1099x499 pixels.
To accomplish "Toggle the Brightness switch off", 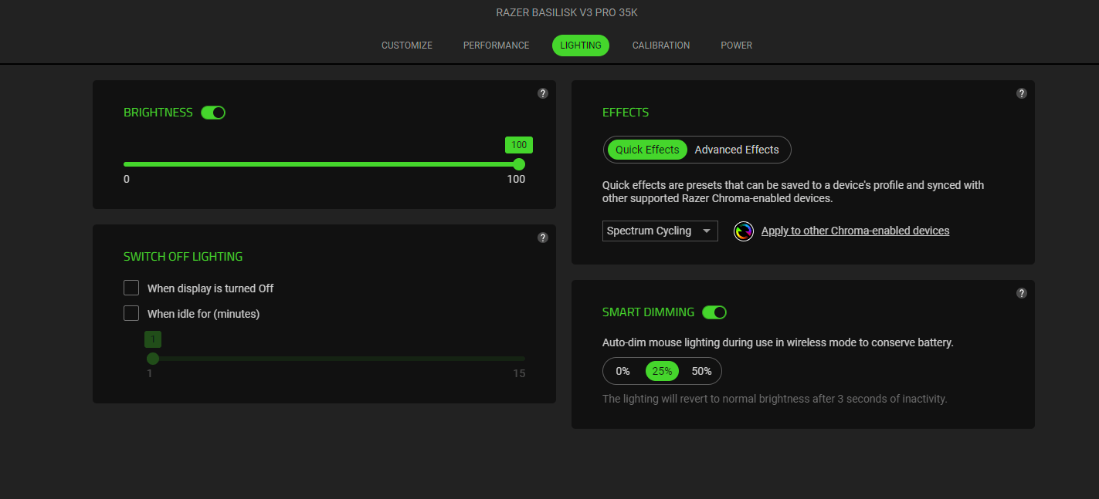I will coord(213,113).
